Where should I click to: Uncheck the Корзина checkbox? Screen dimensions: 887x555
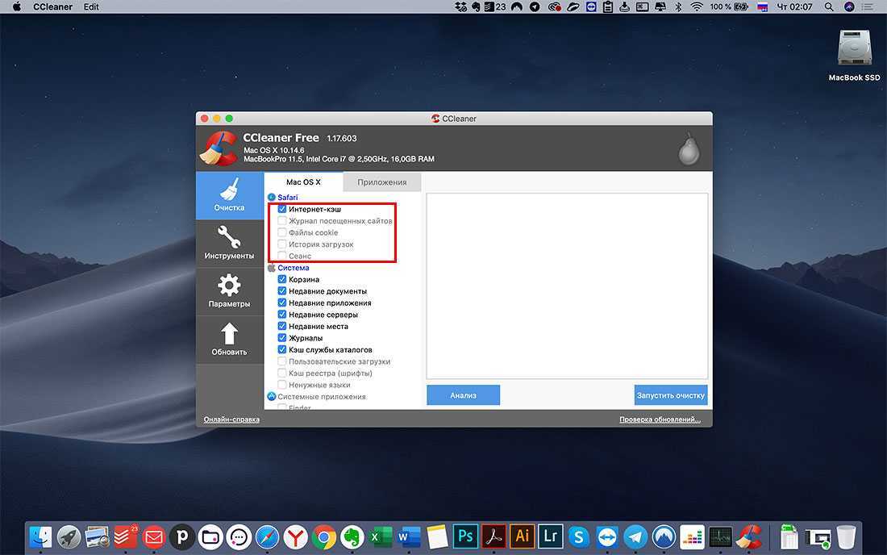282,279
